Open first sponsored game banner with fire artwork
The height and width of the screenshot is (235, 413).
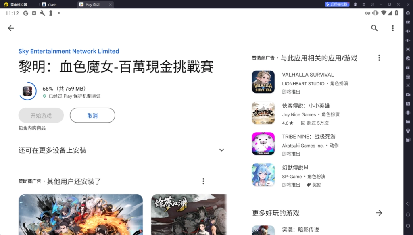coord(81,214)
